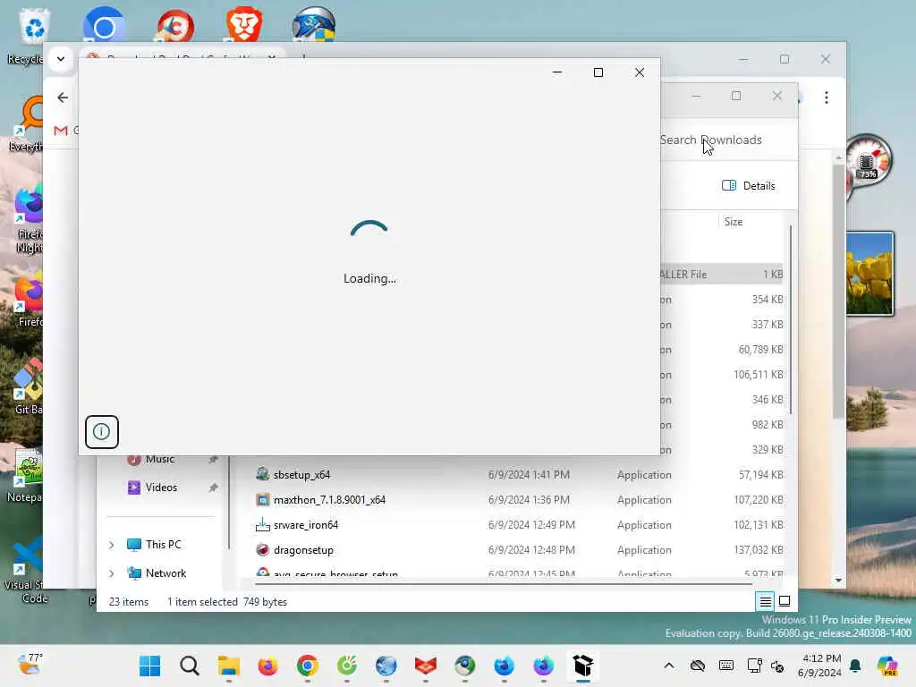Open the Brave lion desktop icon
Viewport: 916px width, 687px height.
244,24
